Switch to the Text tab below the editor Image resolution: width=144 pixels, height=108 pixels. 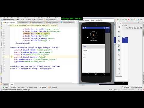[12, 85]
